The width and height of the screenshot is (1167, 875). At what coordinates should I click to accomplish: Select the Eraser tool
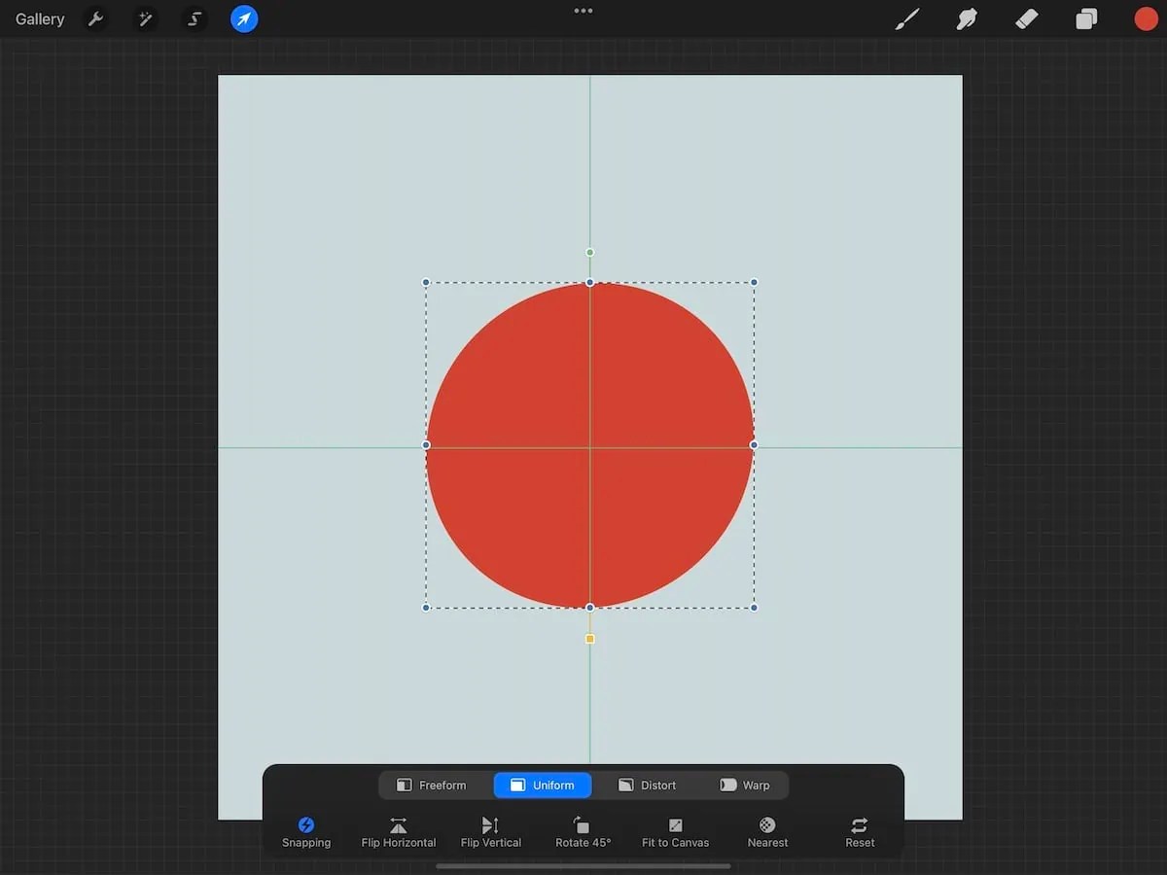(x=1027, y=18)
